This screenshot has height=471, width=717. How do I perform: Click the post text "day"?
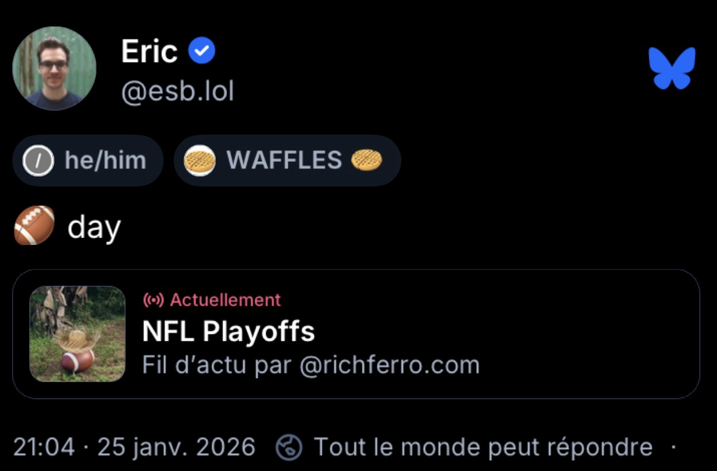[x=94, y=228]
